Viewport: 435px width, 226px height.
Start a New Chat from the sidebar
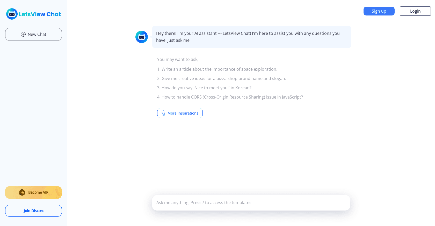(x=33, y=34)
